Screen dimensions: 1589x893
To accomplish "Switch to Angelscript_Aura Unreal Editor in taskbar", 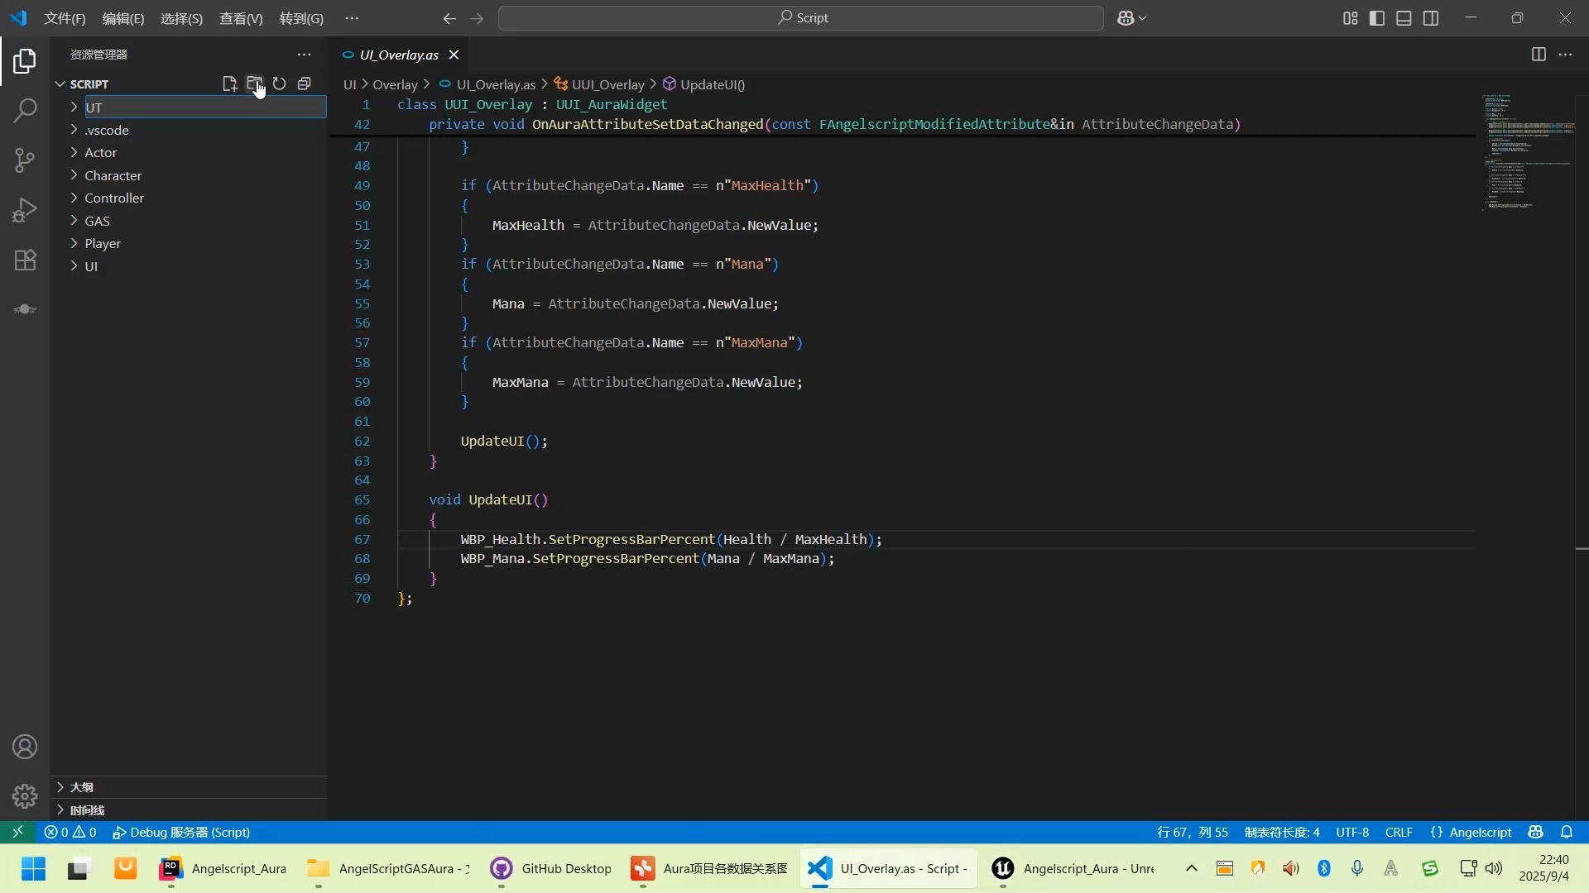I will [x=1073, y=869].
